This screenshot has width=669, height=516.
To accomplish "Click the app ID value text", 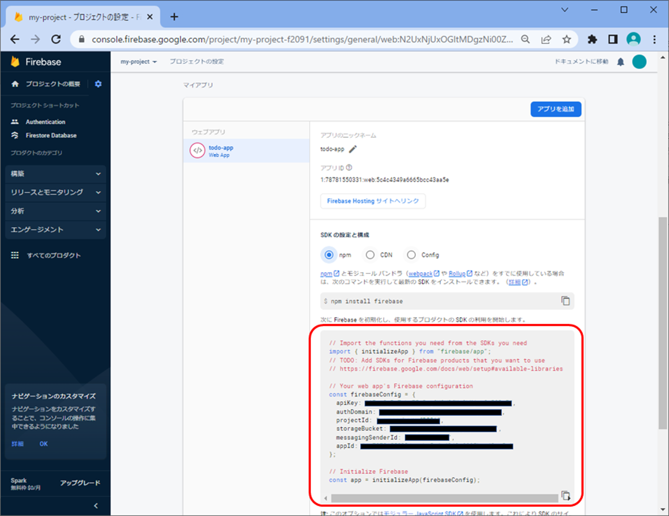I will click(x=385, y=180).
